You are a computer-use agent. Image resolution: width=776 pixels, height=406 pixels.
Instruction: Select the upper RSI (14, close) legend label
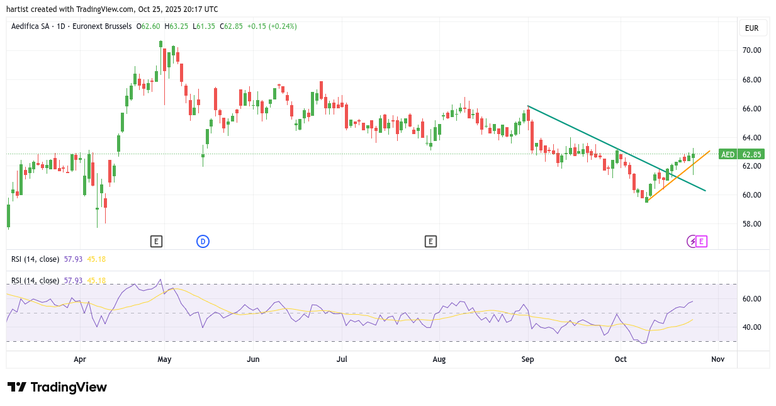click(35, 259)
